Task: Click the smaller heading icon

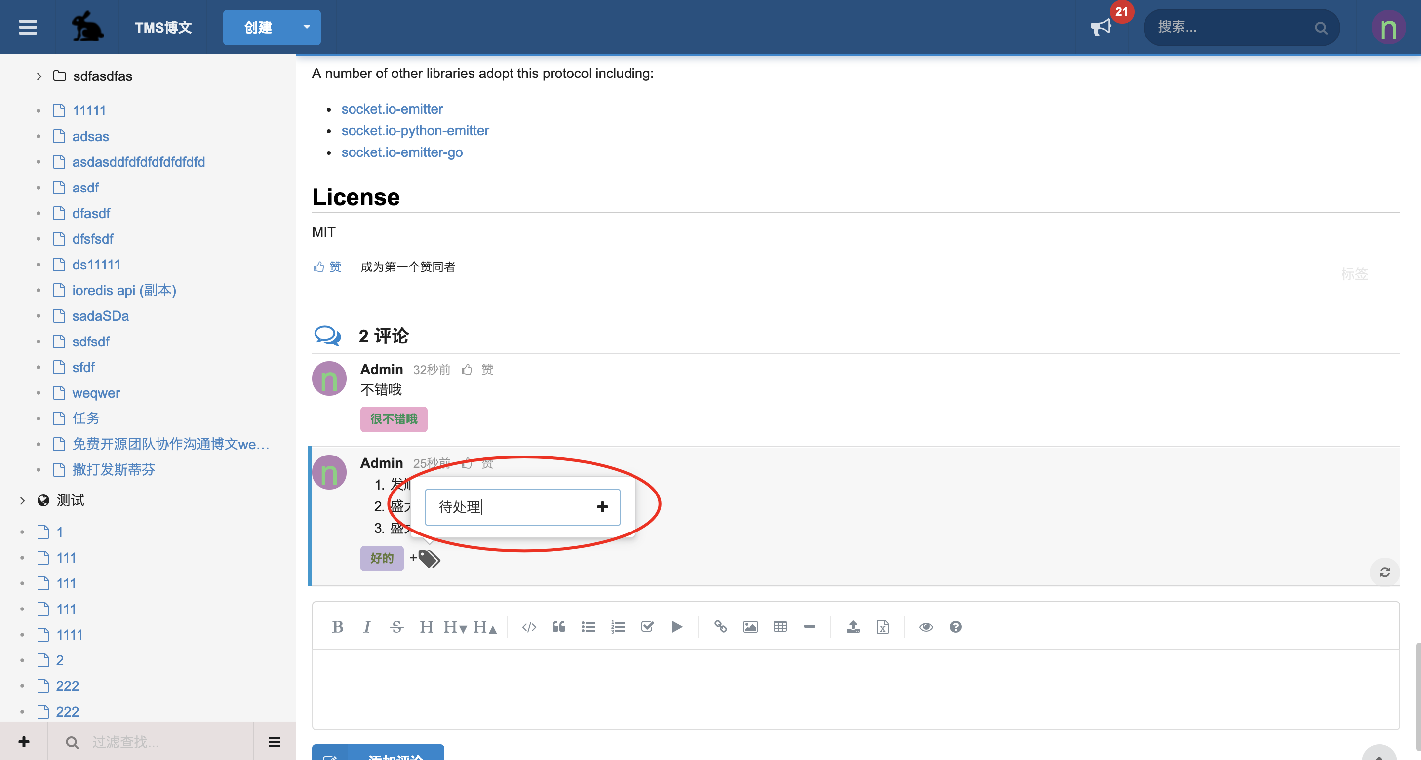Action: [455, 627]
